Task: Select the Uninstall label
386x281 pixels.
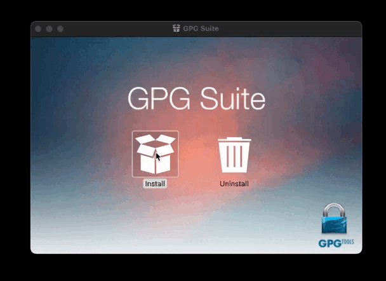Action: click(234, 184)
